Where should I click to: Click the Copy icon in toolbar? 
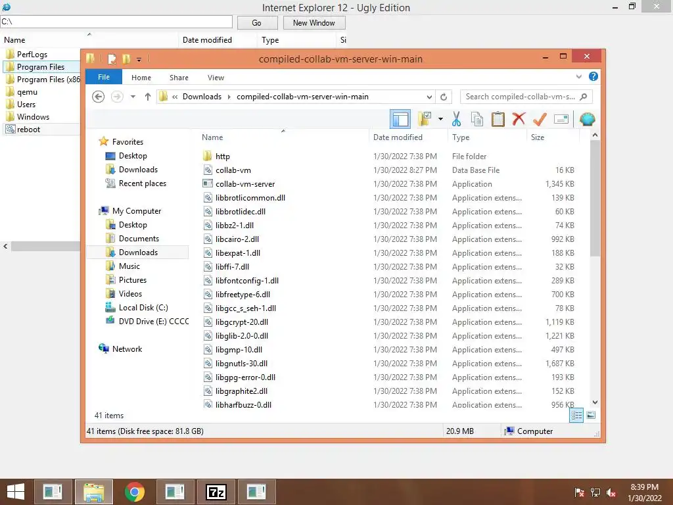tap(477, 119)
